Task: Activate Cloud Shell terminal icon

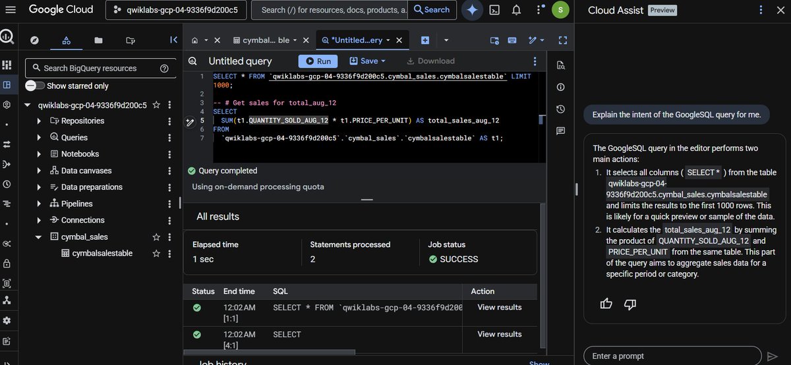Action: [x=494, y=10]
